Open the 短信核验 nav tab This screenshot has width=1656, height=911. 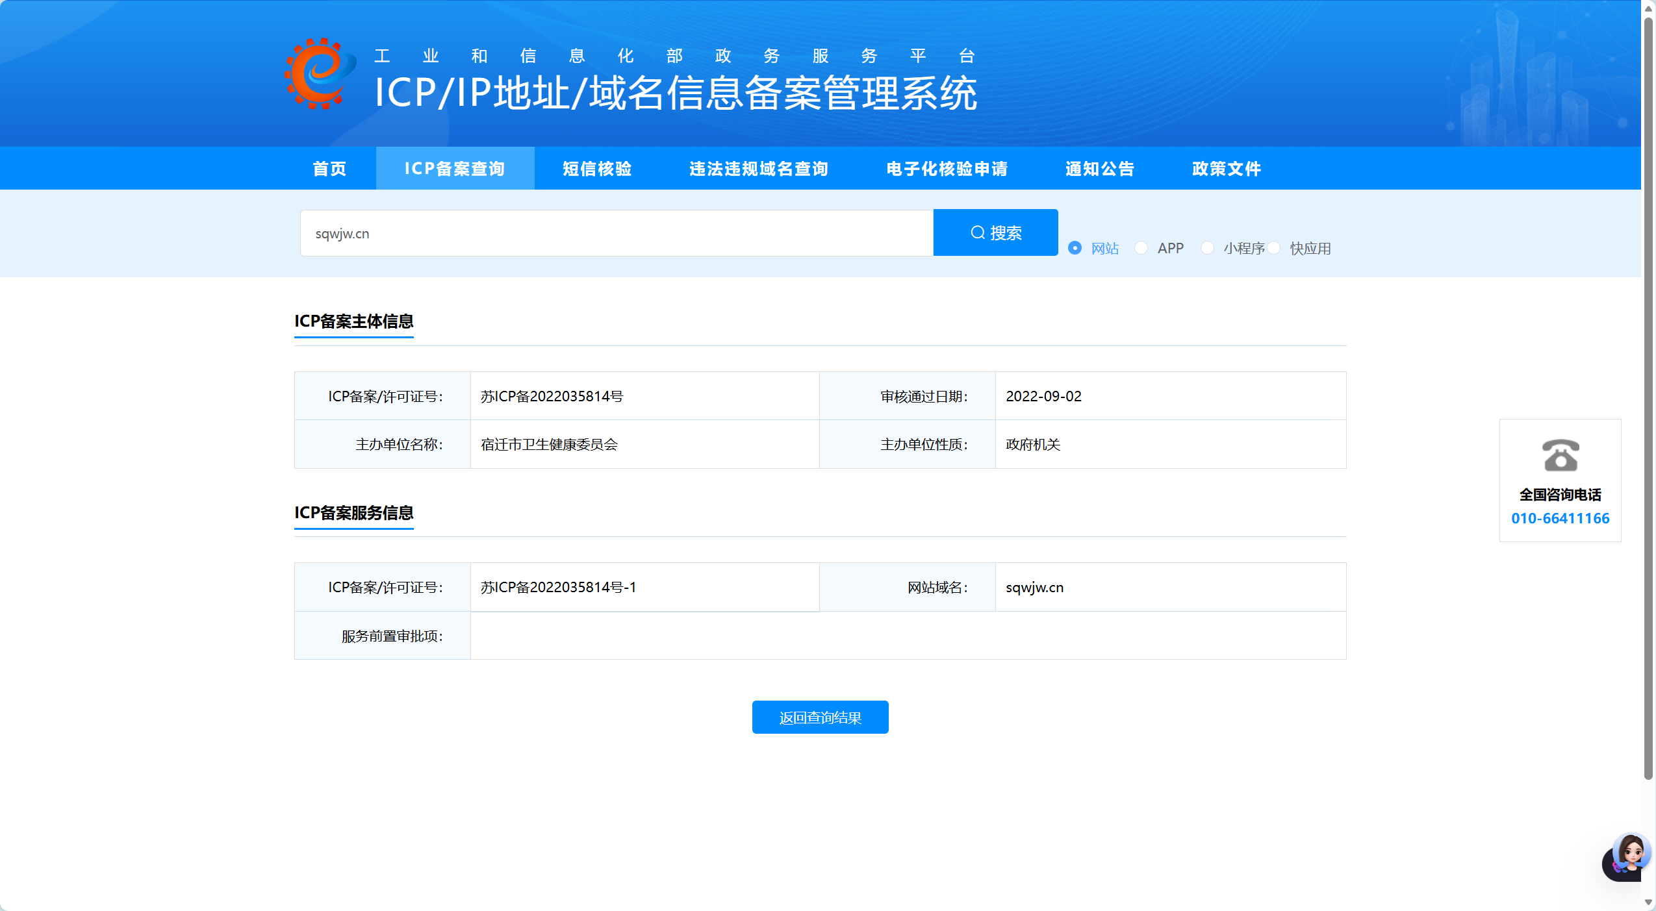pos(597,169)
